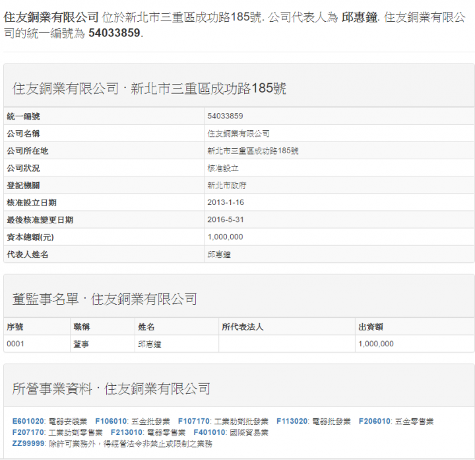Open the ZZ99999 business code link
The width and height of the screenshot is (475, 460).
coord(28,443)
